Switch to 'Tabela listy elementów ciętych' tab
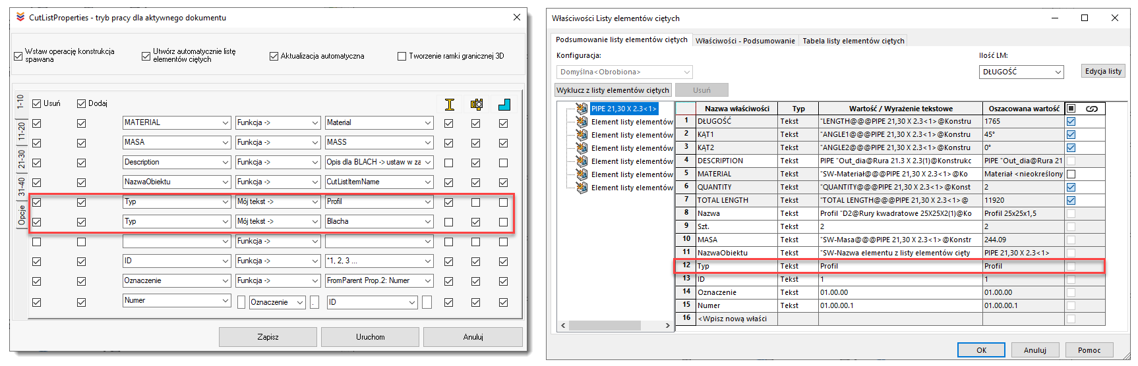Screen dimensions: 1138x366 [x=853, y=41]
